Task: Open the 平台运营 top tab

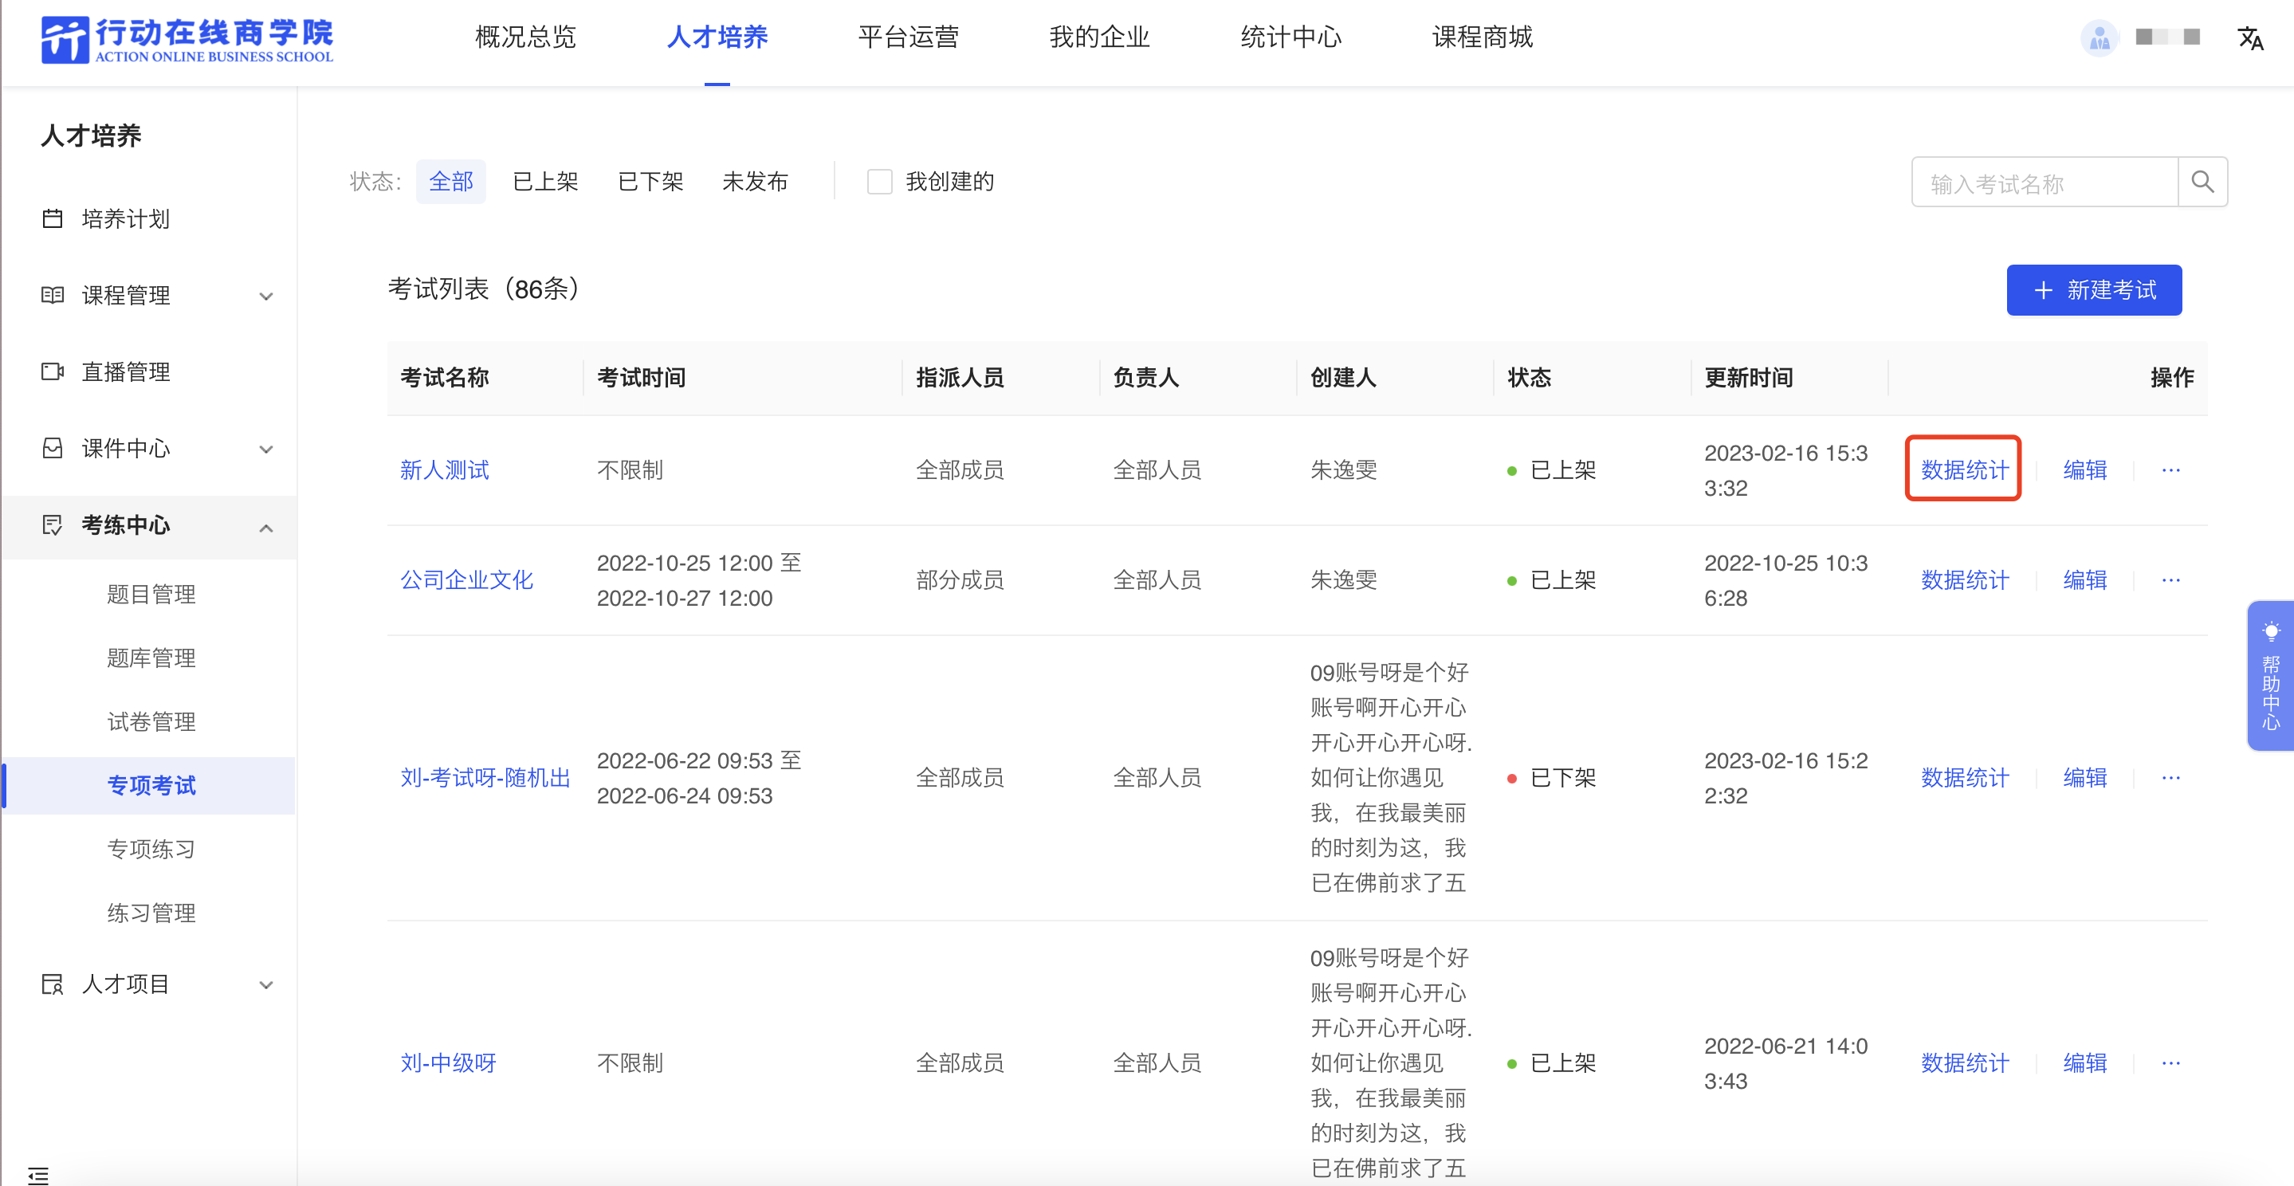Action: (x=909, y=37)
